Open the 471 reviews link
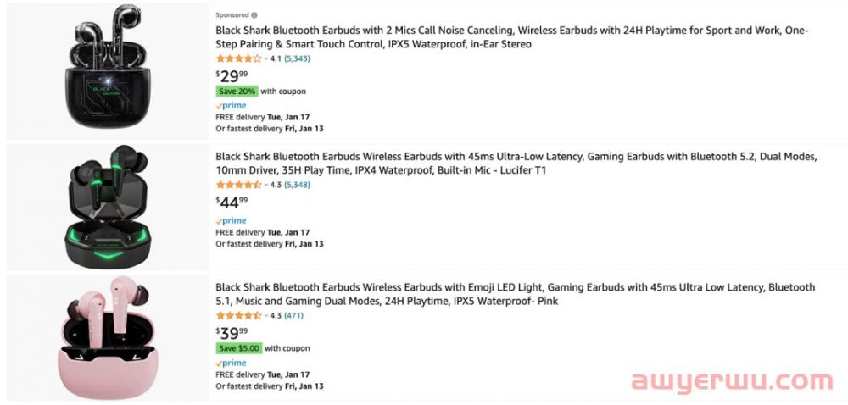Viewport: 848px width, 405px height. pyautogui.click(x=293, y=315)
